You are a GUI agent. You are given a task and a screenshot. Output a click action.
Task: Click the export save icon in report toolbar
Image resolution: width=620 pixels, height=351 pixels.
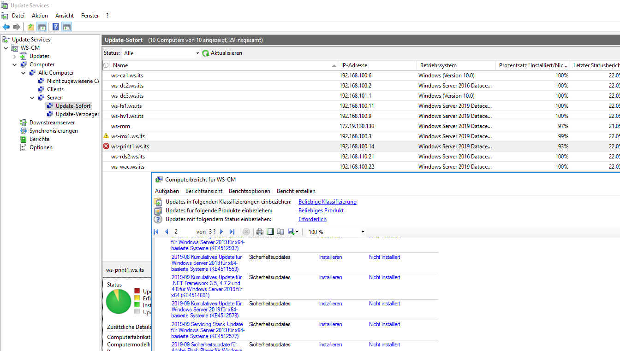(x=291, y=232)
